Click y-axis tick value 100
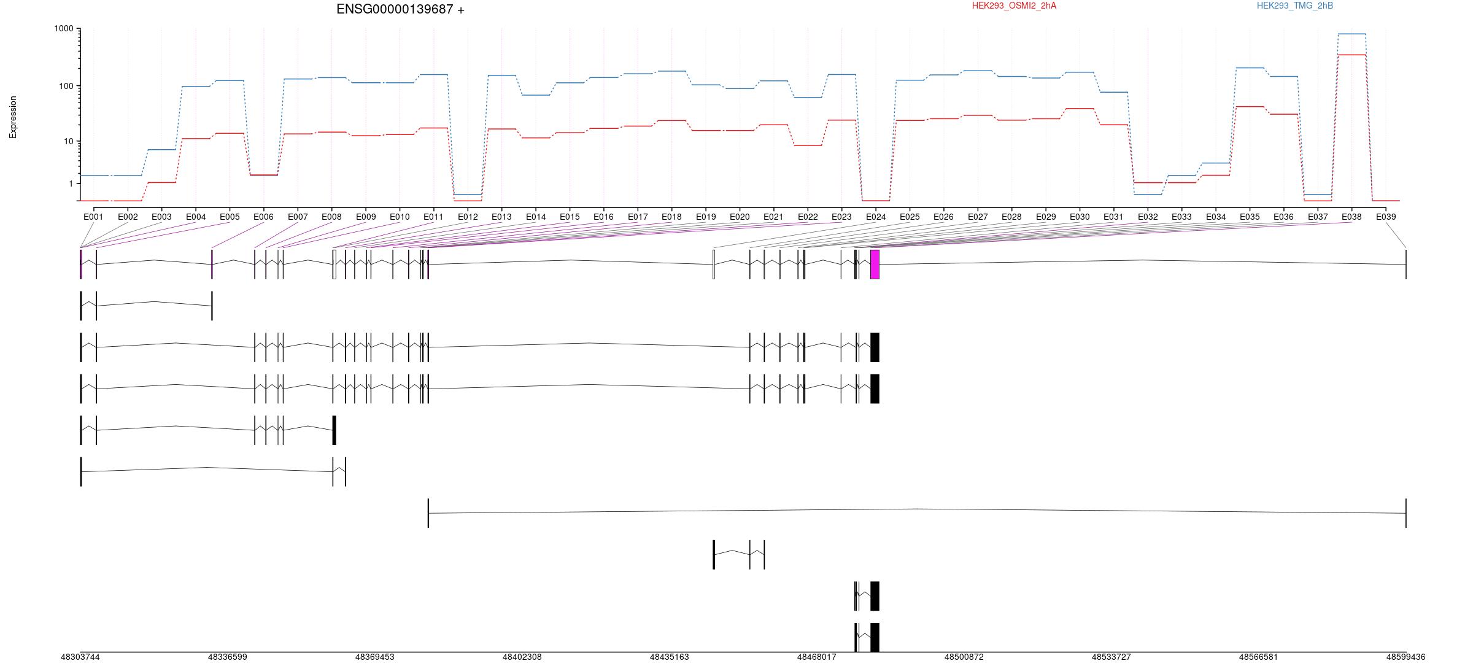The width and height of the screenshot is (1473, 669). point(66,86)
